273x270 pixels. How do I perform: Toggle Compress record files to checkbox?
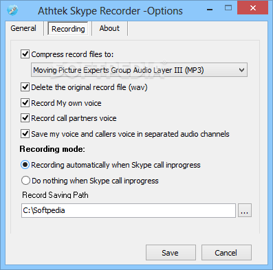tap(25, 54)
